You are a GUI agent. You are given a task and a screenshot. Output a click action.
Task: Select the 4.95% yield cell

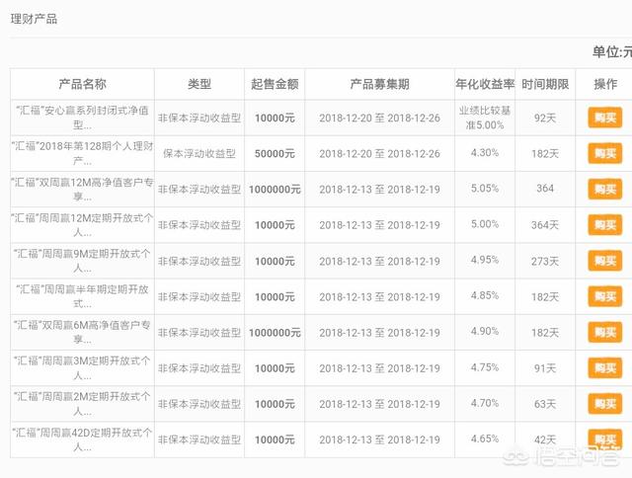tap(485, 260)
